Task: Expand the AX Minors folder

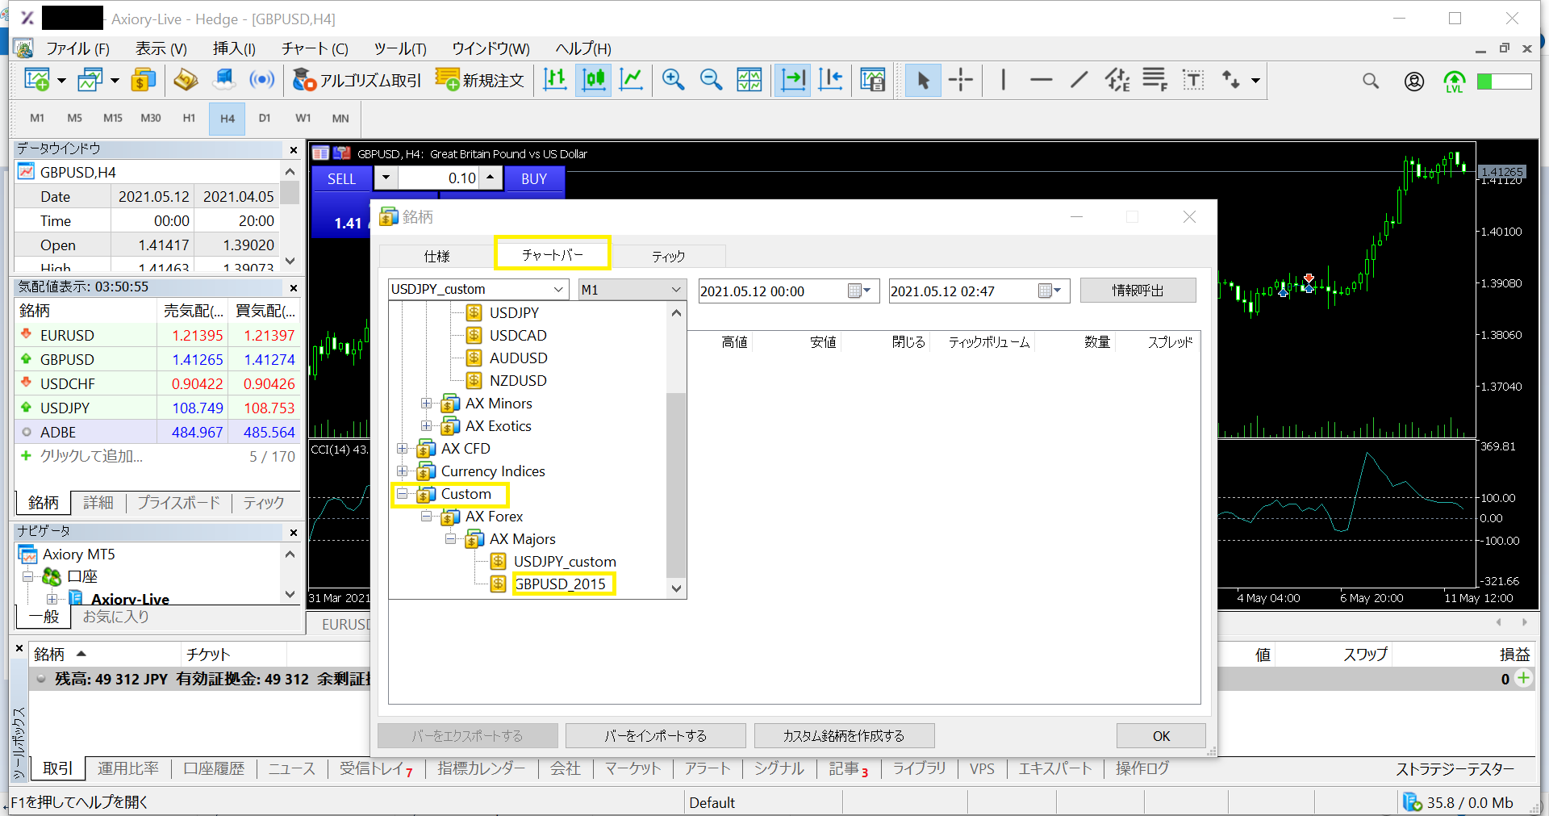Action: [x=426, y=404]
